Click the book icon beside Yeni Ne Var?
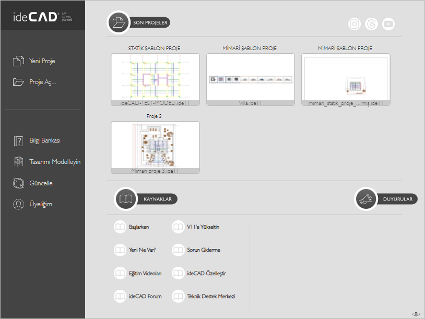 tap(120, 250)
